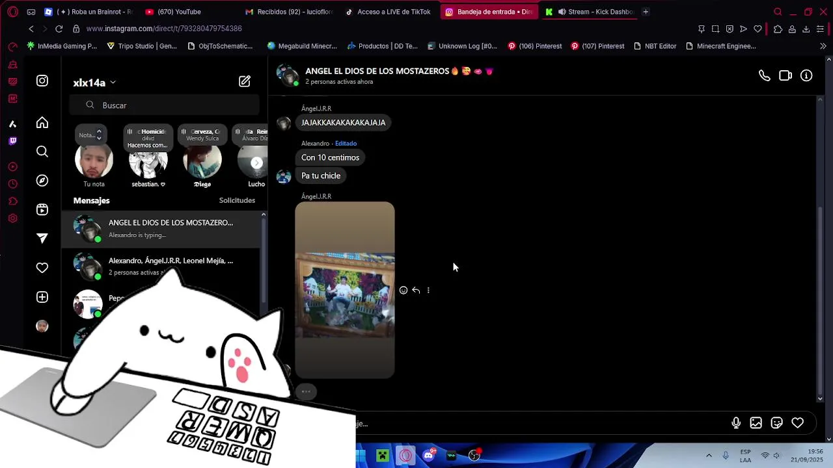Viewport: 833px width, 468px height.
Task: Open OBS Studio from the taskbar
Action: (x=474, y=456)
